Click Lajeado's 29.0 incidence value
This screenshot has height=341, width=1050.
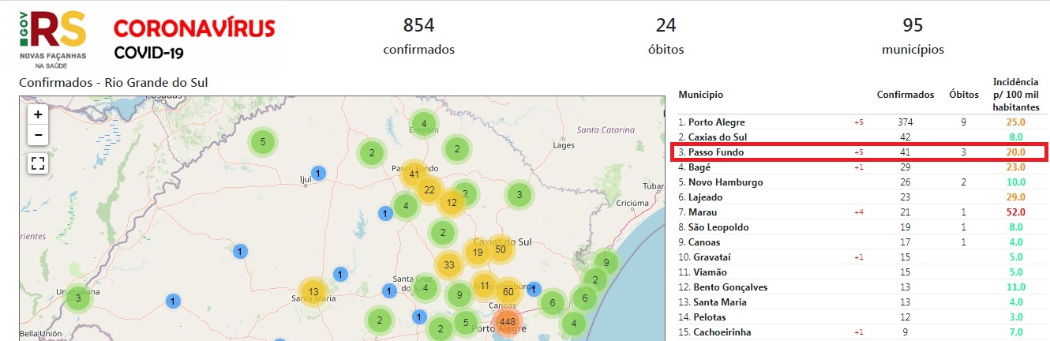click(1015, 197)
